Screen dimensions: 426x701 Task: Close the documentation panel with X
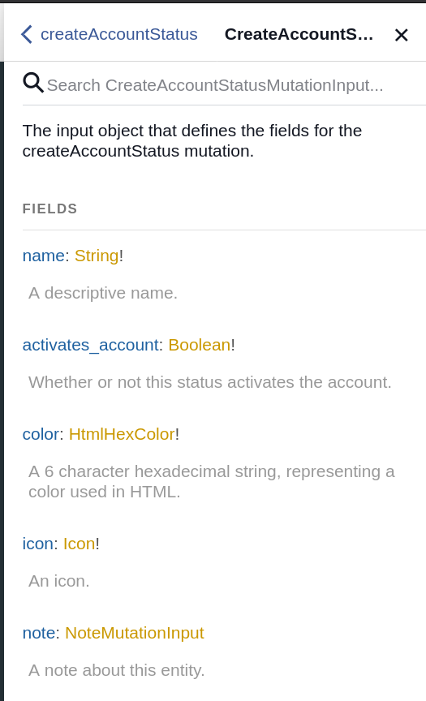point(401,35)
